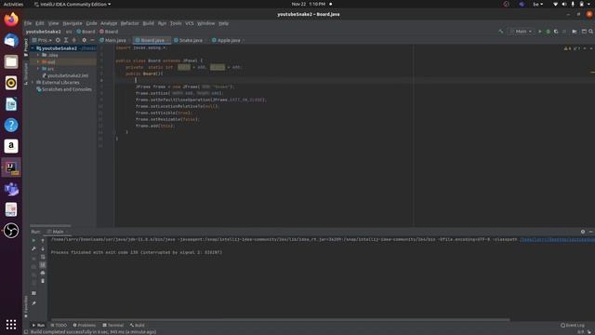The image size is (595, 335).
Task: Toggle the Favorites tool window side tab
Action: click(26, 306)
